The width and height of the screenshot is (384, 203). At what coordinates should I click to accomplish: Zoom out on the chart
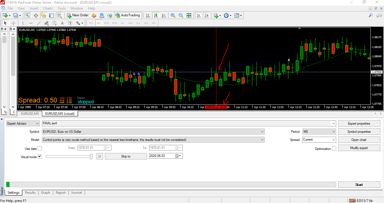[x=181, y=15]
